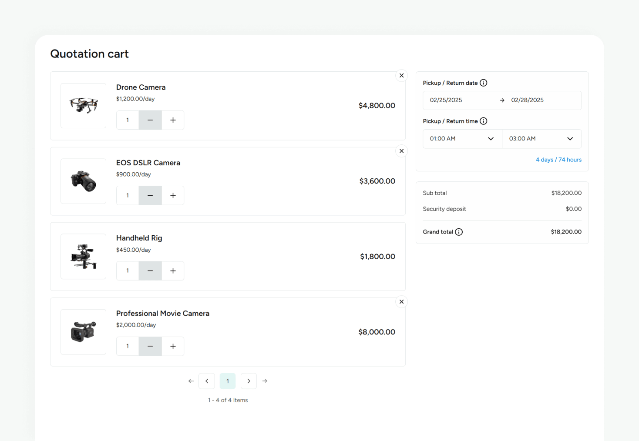Increase Handheld Rig quantity
Viewport: 639px width, 441px height.
173,271
